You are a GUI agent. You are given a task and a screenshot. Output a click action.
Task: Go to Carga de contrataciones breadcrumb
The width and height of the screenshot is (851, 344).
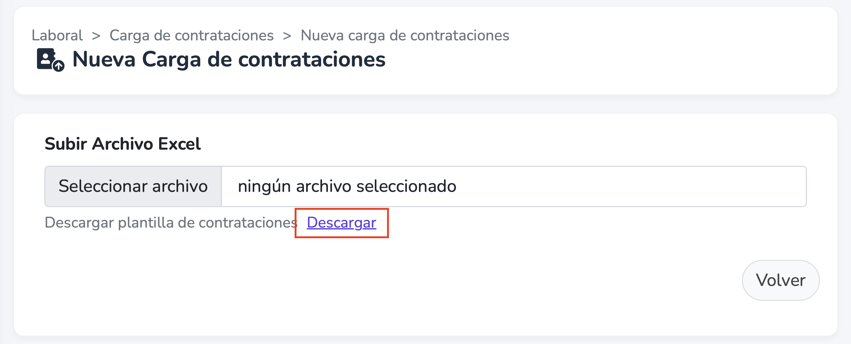191,35
